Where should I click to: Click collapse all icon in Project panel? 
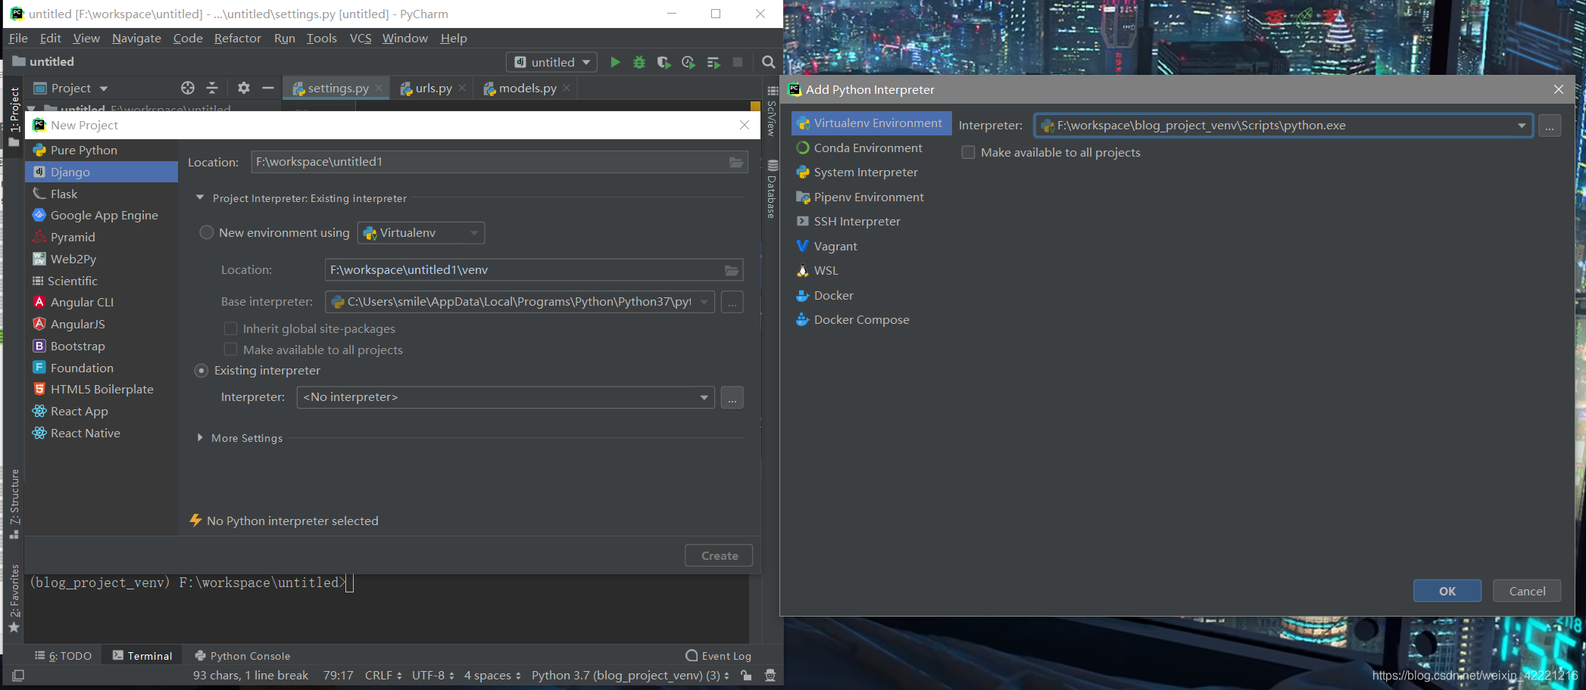[212, 88]
